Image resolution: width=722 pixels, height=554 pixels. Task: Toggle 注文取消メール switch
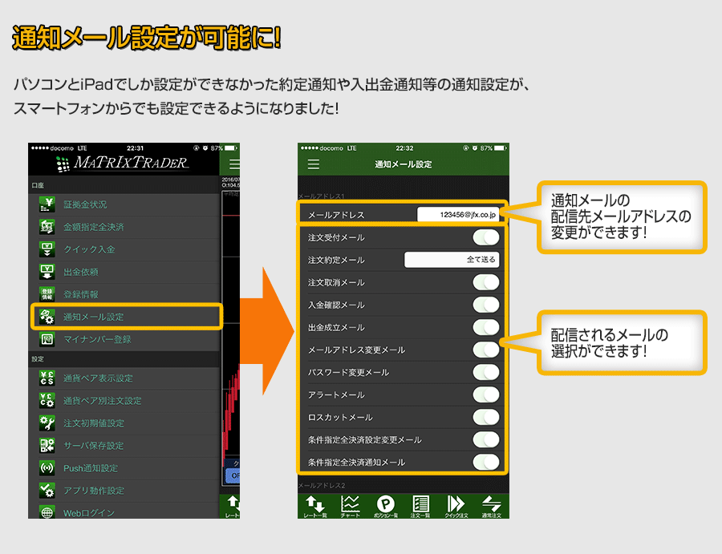[486, 282]
